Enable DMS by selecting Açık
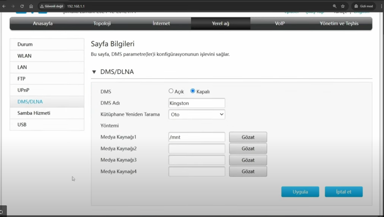Viewport: 384px width, 217px height. pyautogui.click(x=171, y=91)
